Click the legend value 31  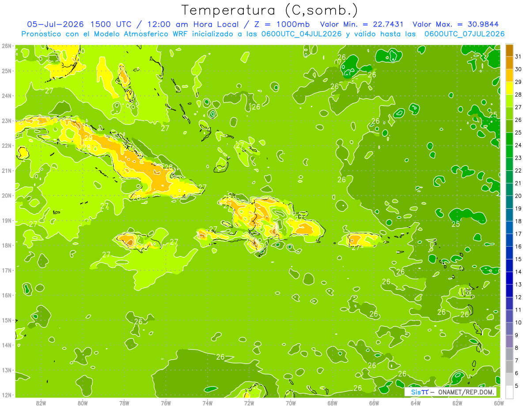tap(519, 56)
